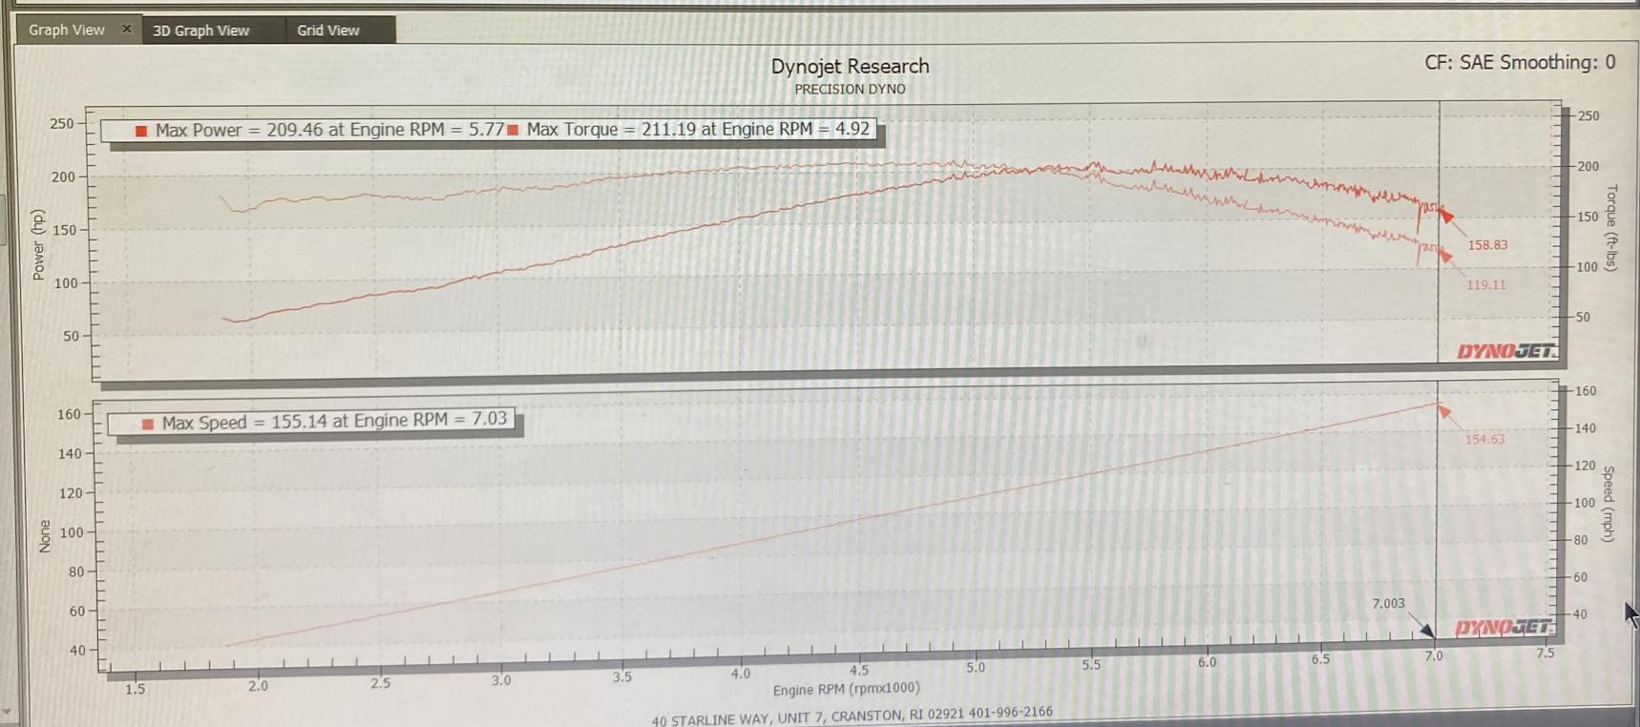Click the Dynojet Research graph title

(850, 66)
